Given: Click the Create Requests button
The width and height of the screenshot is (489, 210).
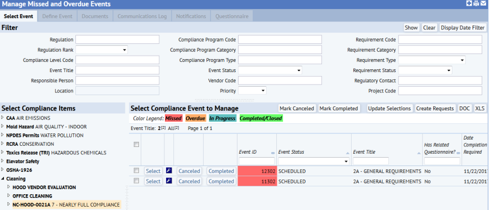Looking at the screenshot, I should pos(435,108).
